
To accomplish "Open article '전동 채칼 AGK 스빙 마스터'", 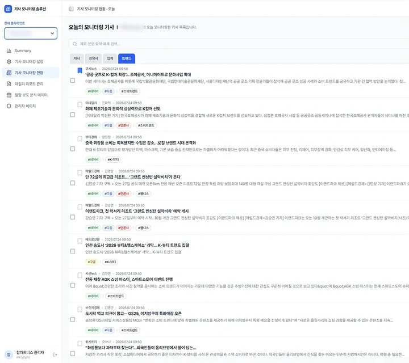I will (x=129, y=280).
